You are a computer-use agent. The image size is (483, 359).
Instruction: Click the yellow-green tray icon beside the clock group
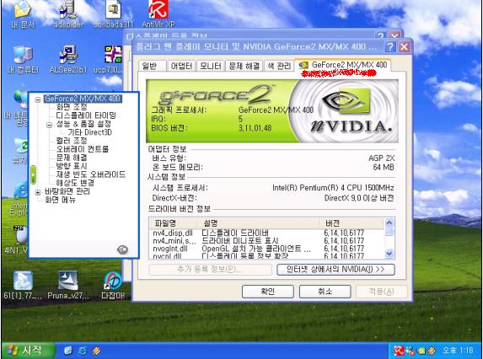pyautogui.click(x=421, y=351)
